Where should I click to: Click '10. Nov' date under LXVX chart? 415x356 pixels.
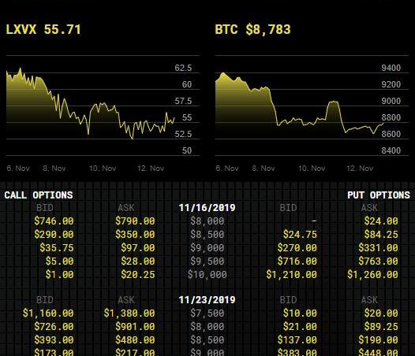103,169
